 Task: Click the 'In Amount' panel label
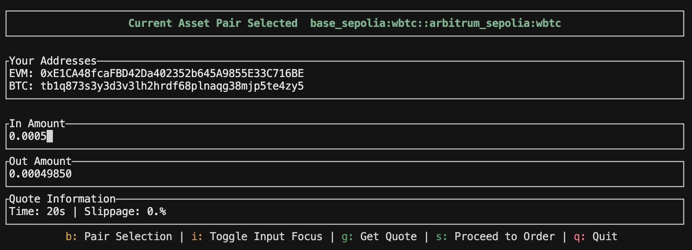(37, 124)
